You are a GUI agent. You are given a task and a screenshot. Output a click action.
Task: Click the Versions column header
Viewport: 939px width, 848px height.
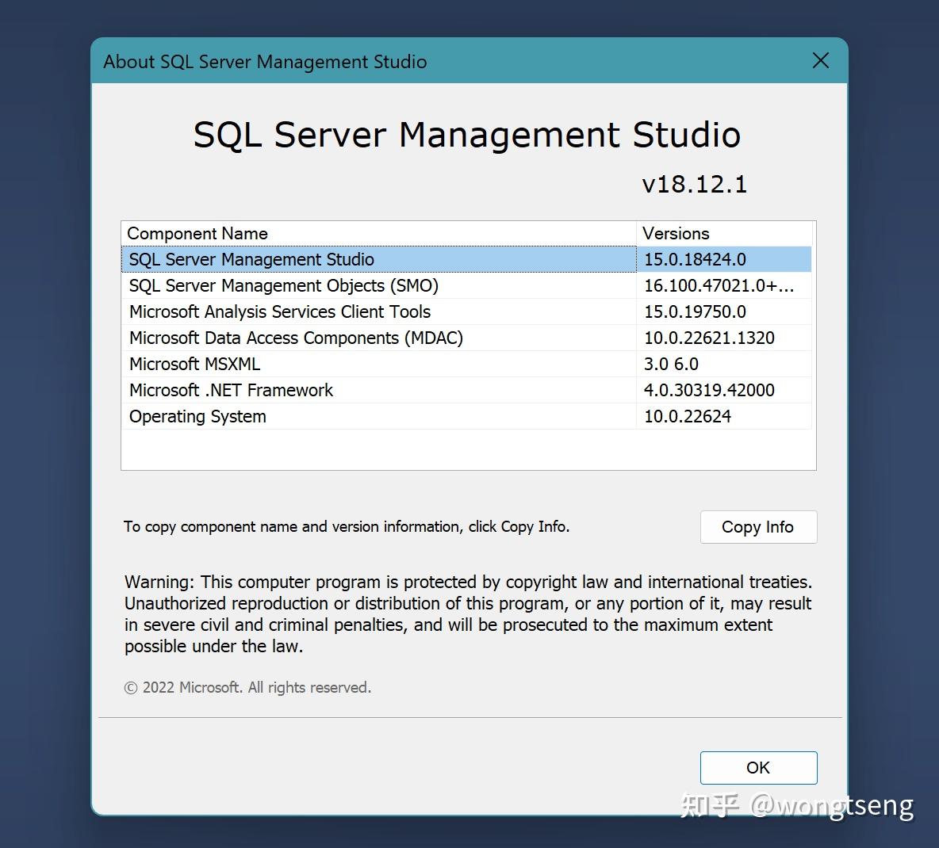point(676,233)
